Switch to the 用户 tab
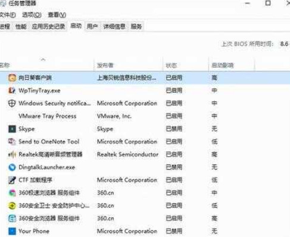Image resolution: width=290 pixels, height=237 pixels. point(92,26)
